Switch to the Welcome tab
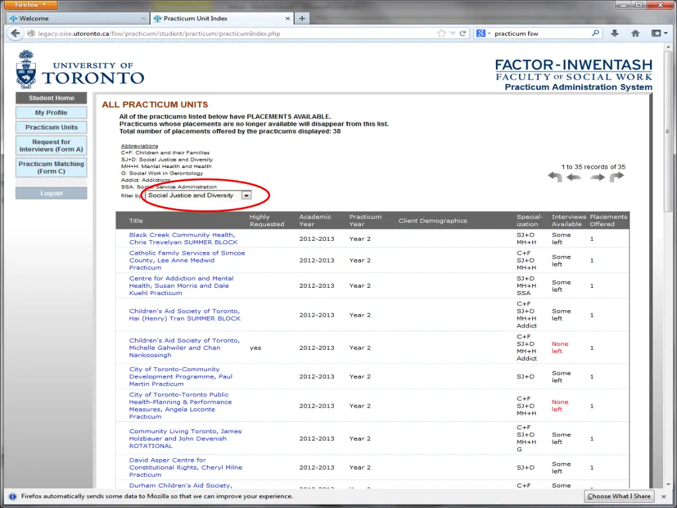Image resolution: width=677 pixels, height=508 pixels. click(78, 19)
